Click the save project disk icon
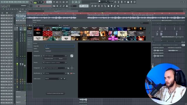This screenshot has width=187, height=105. click(128, 2)
